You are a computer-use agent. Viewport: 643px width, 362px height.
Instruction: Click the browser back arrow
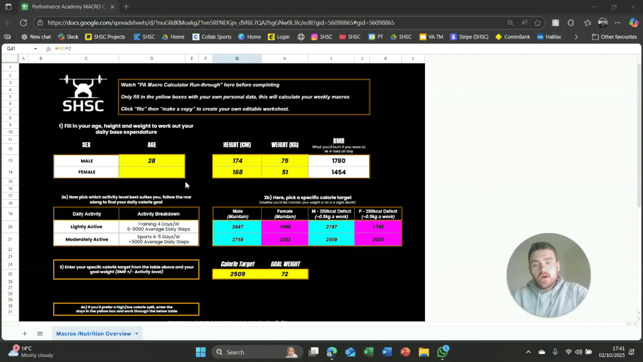tap(8, 22)
